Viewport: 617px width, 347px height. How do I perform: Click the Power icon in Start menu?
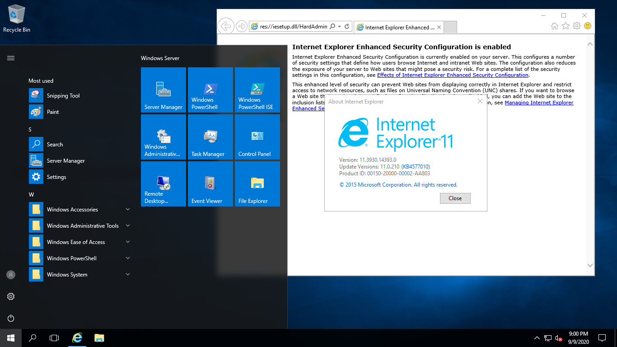click(x=11, y=318)
